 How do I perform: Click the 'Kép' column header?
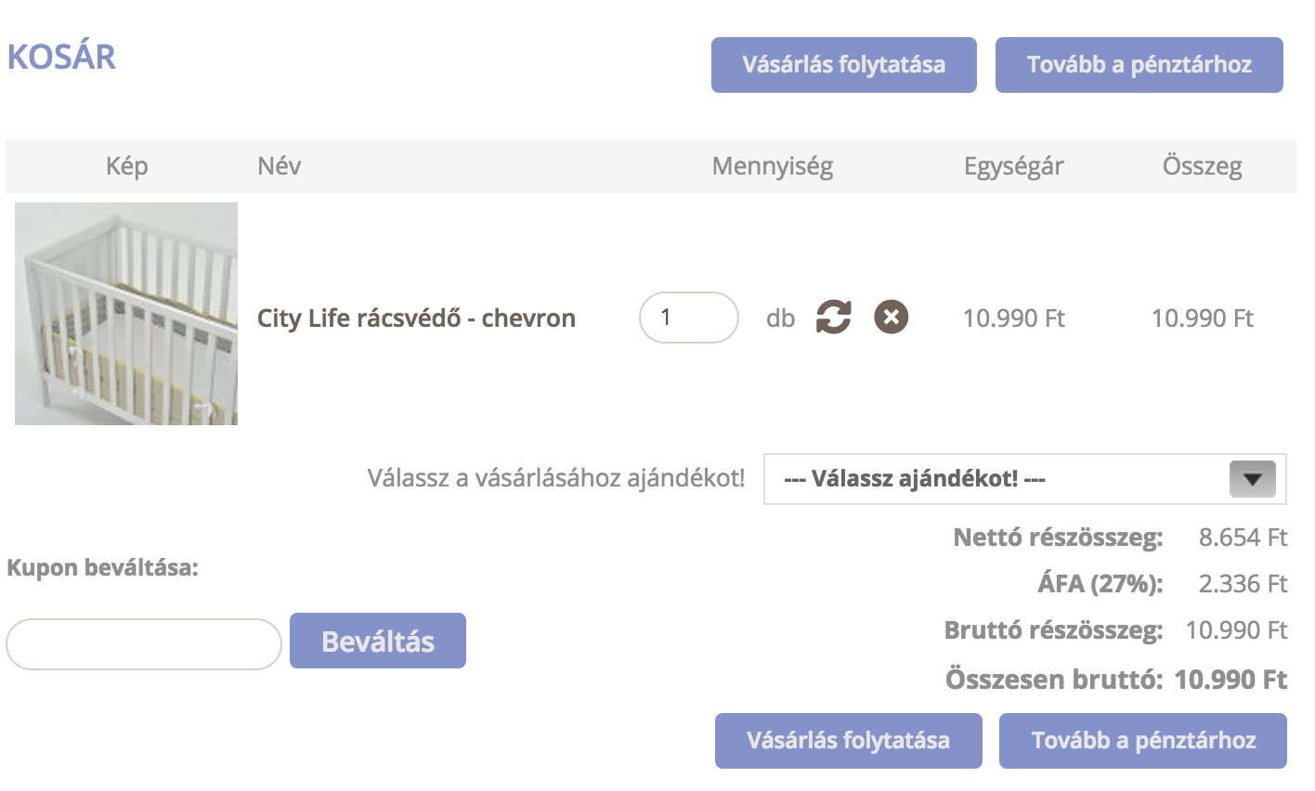coord(126,167)
